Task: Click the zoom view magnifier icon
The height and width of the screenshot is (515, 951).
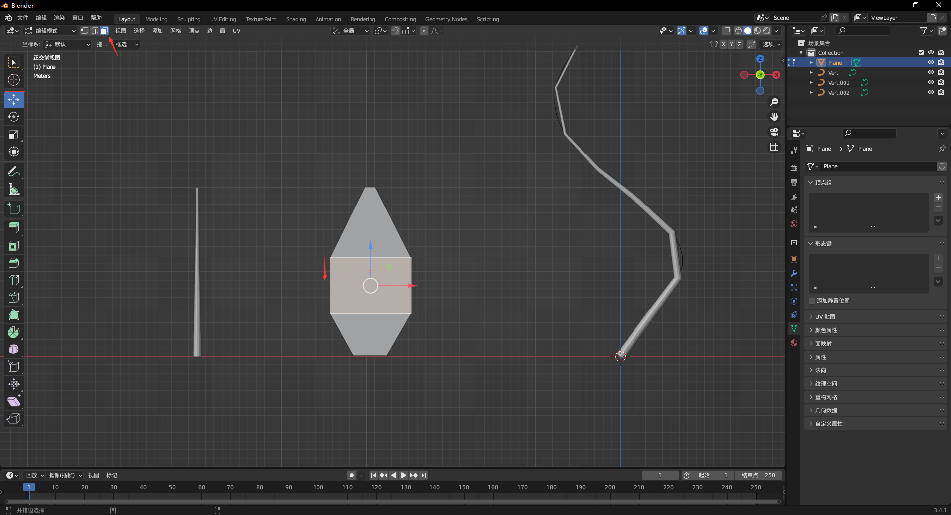Action: 774,102
